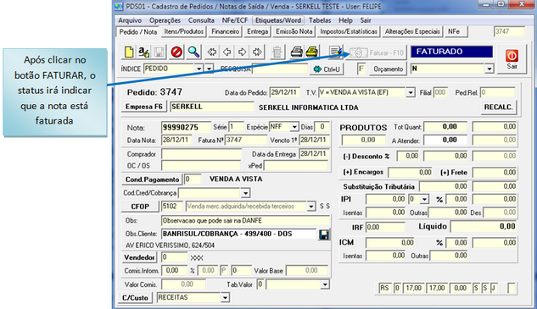
Task: Open the Operações menu
Action: coord(165,20)
